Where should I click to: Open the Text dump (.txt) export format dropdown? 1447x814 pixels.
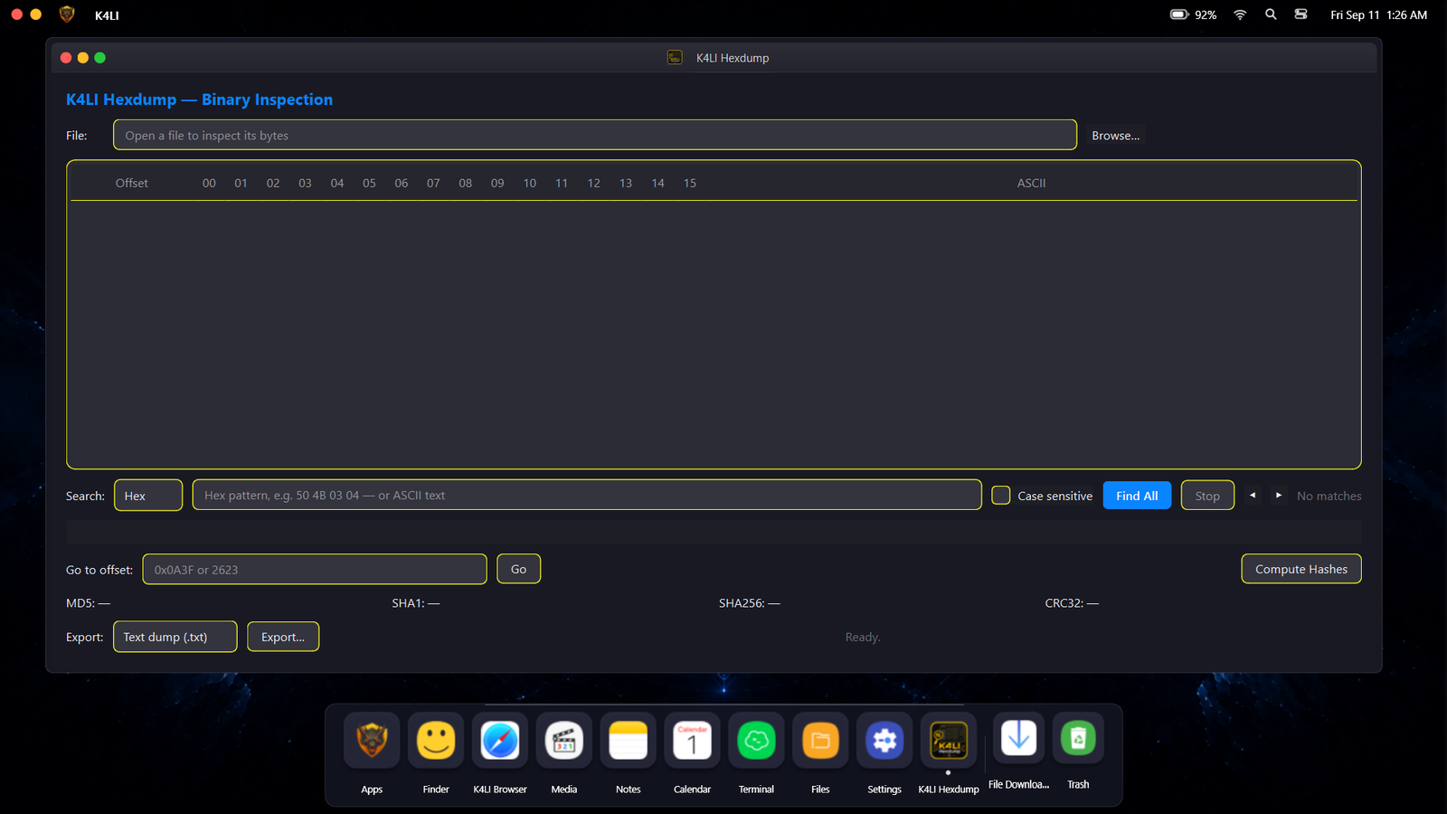pos(175,637)
